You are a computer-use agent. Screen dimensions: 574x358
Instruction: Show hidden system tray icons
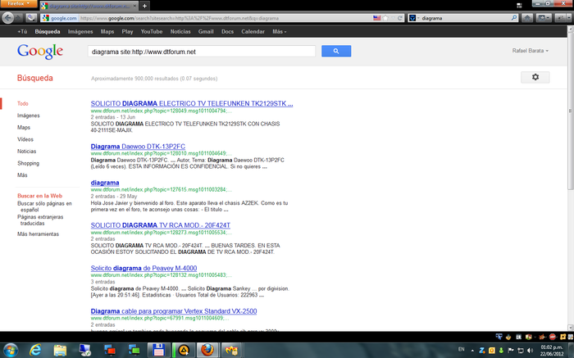472,351
